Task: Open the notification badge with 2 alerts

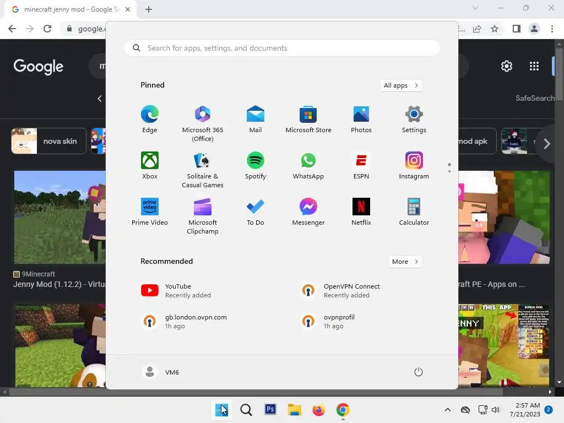Action: [x=549, y=410]
